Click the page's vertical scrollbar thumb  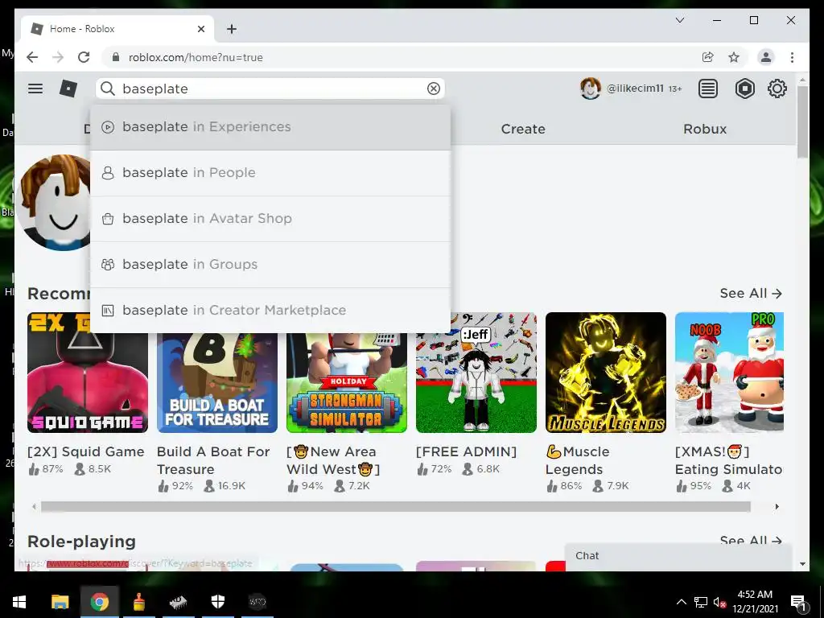pos(802,122)
